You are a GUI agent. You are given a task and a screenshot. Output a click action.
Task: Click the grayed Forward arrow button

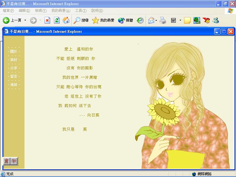coord(33,20)
